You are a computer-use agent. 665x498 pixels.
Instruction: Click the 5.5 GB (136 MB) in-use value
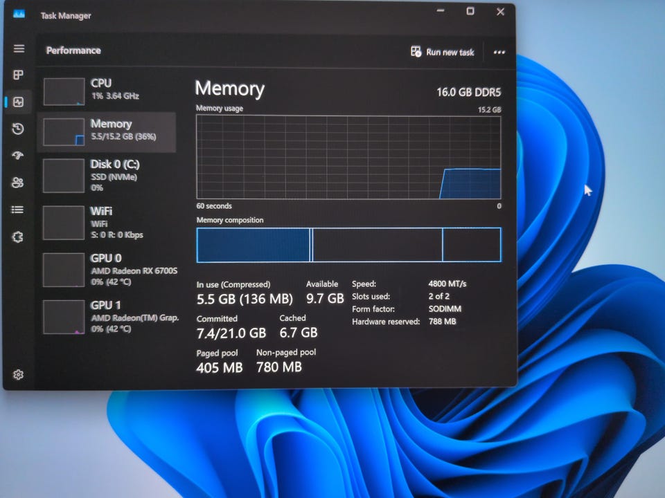click(245, 299)
